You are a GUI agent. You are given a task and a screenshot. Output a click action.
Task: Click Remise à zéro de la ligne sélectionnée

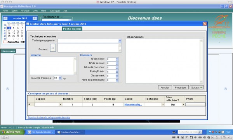[49, 117]
